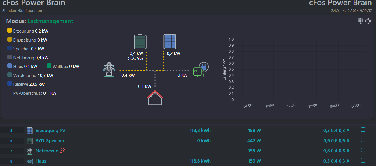
Task: Click the light blue Haus legend swatch
Action: click(x=10, y=66)
